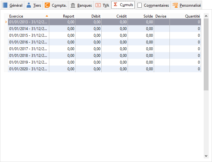Switch to the Banques tab

pyautogui.click(x=81, y=5)
